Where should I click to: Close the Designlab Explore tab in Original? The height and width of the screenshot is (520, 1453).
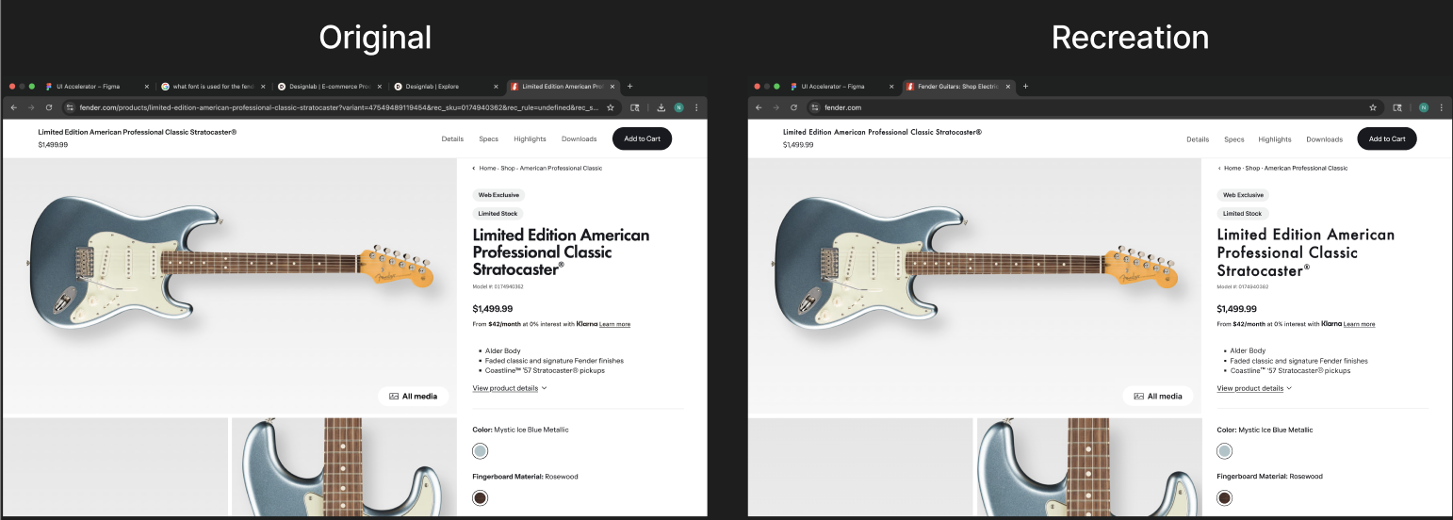click(497, 86)
